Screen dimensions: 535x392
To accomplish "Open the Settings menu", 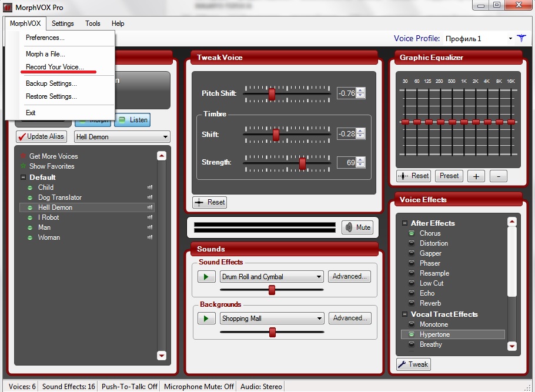I will coord(63,23).
